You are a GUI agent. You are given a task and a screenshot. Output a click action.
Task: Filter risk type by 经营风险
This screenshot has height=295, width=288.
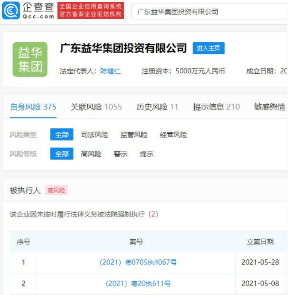(x=173, y=135)
